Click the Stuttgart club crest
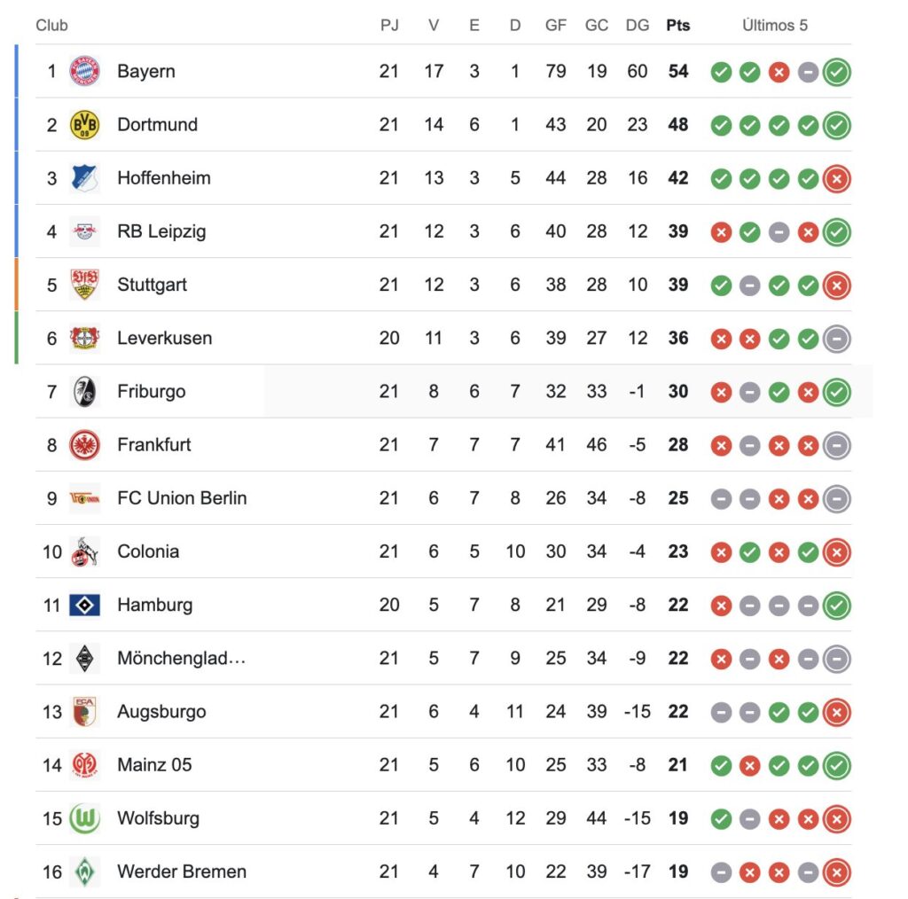This screenshot has height=899, width=908. [85, 285]
